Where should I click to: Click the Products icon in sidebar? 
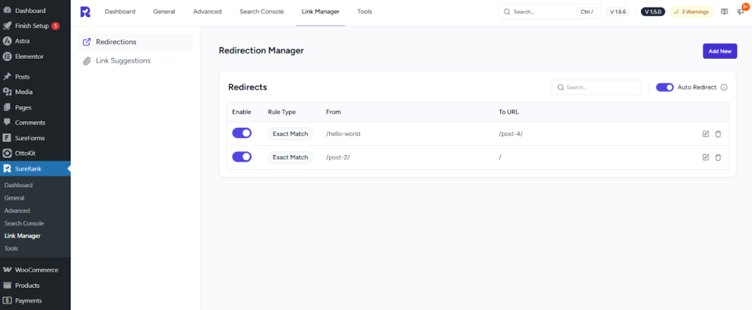point(7,286)
